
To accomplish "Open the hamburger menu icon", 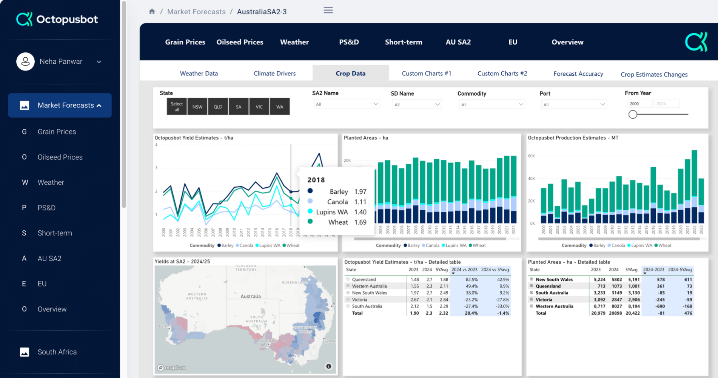I will pos(328,10).
